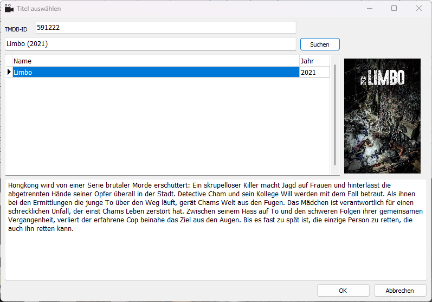This screenshot has height=302, width=432.
Task: Click the results list vertical scrollbar
Action: (x=335, y=115)
